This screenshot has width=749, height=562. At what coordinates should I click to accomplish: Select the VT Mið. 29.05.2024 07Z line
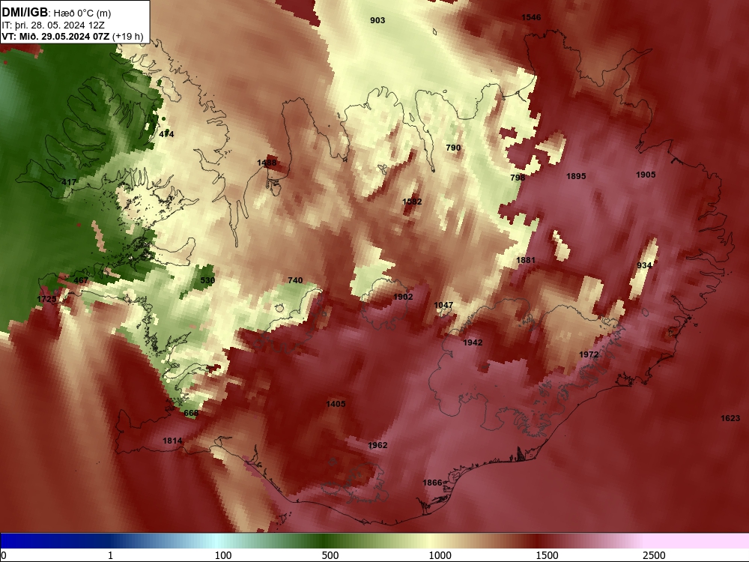(x=72, y=36)
